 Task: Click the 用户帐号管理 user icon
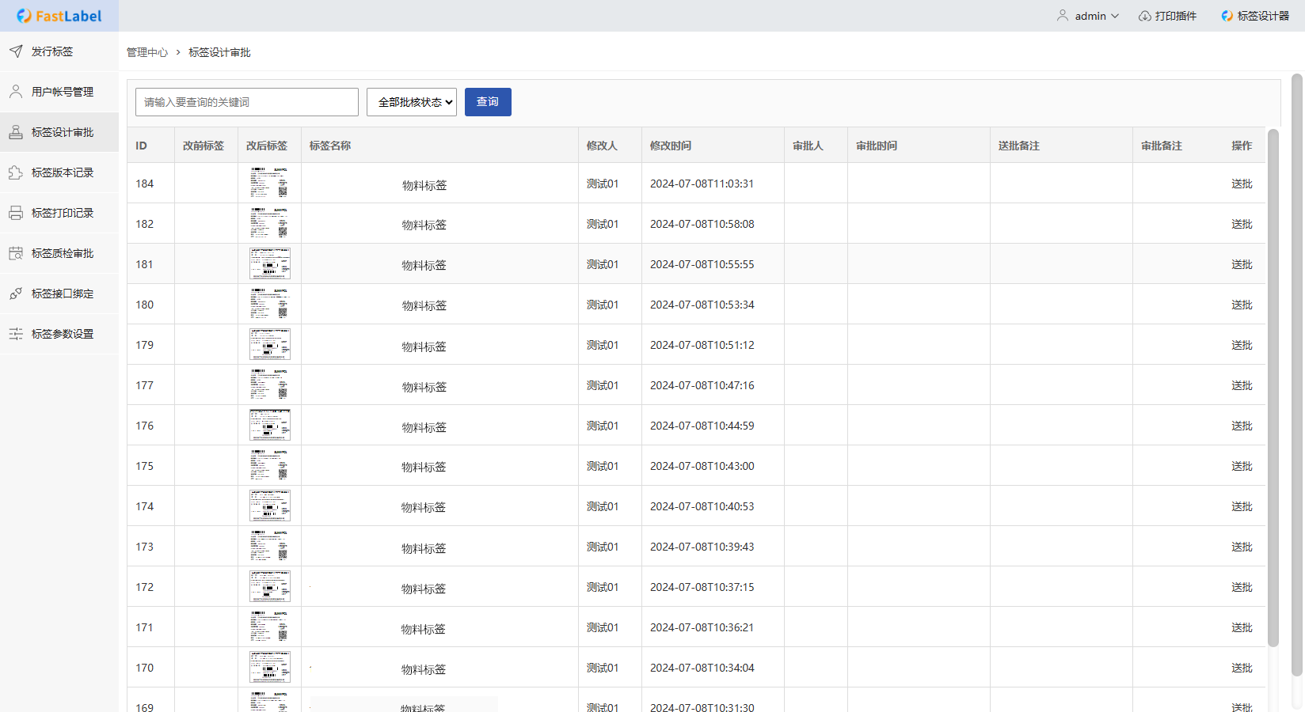(16, 92)
